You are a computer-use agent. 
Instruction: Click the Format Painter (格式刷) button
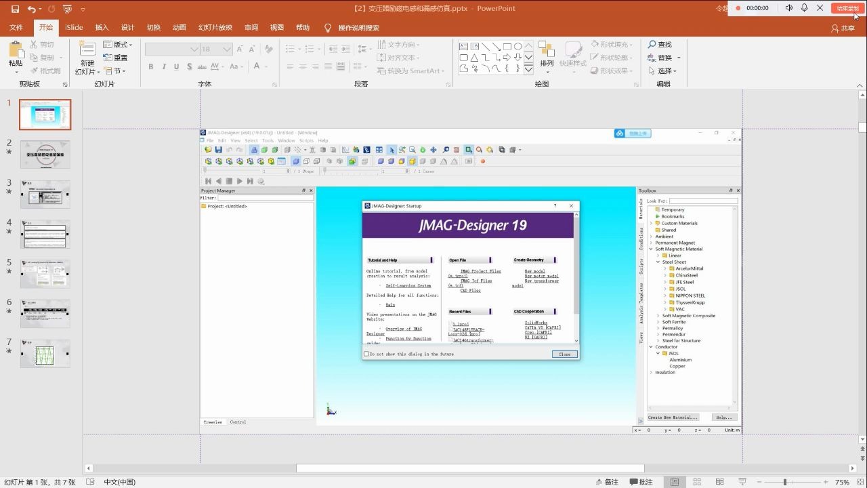coord(45,70)
